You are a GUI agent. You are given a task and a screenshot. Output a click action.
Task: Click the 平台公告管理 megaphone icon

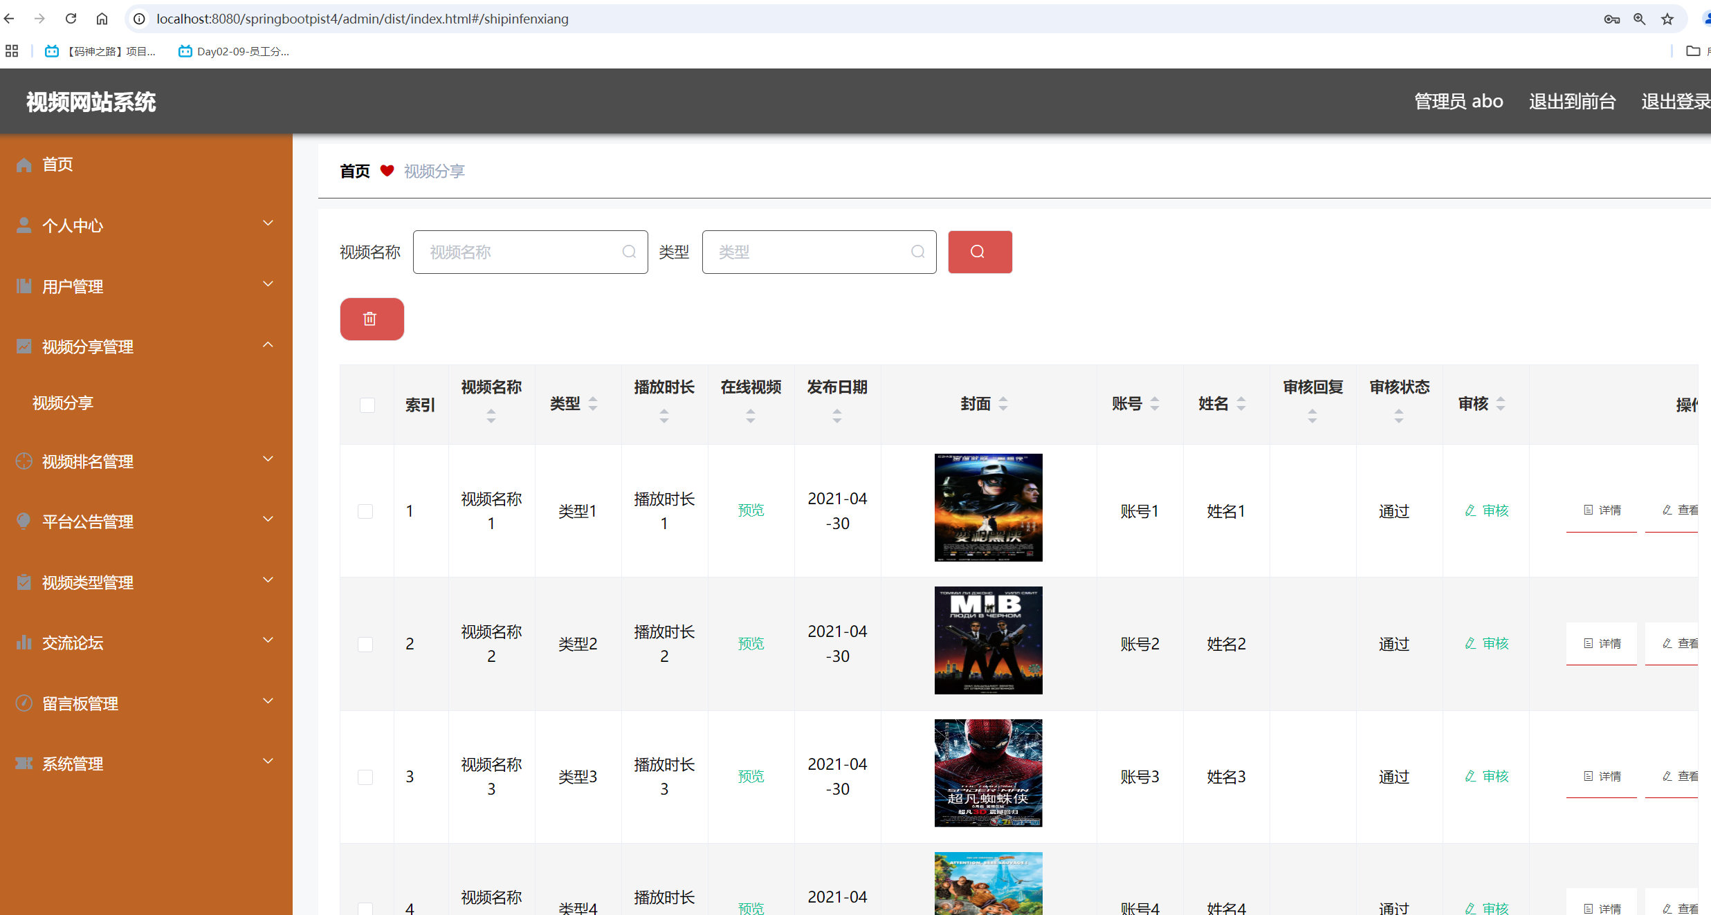pos(24,521)
